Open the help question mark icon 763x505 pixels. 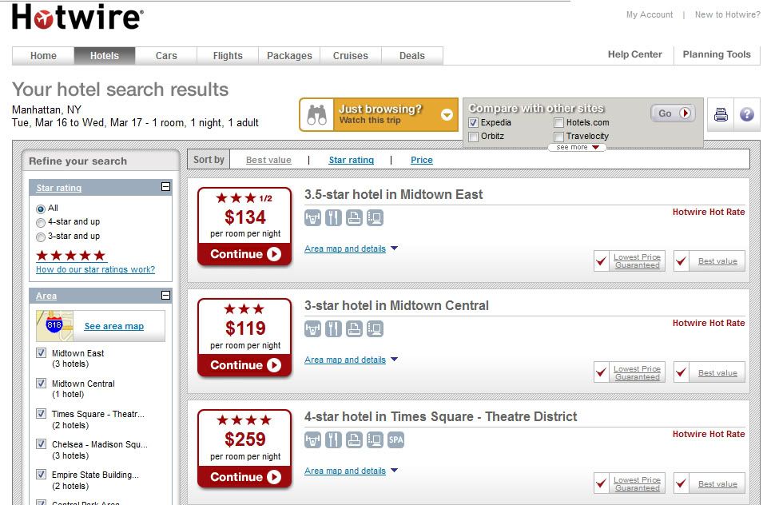pyautogui.click(x=747, y=115)
